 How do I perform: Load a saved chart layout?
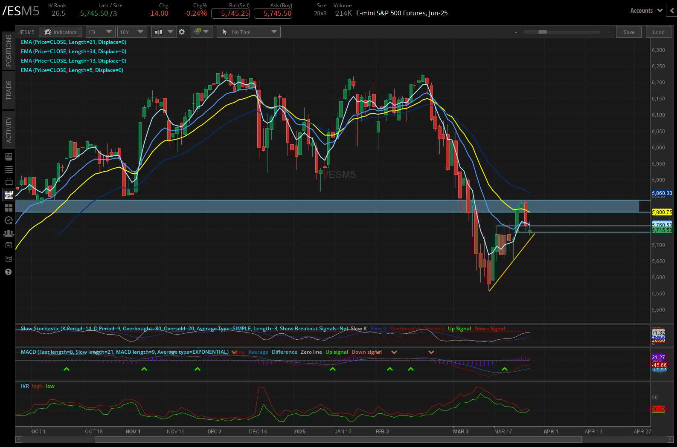point(658,32)
